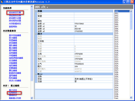Open 兵法编辑
The width and height of the screenshot is (135, 101).
13,60
